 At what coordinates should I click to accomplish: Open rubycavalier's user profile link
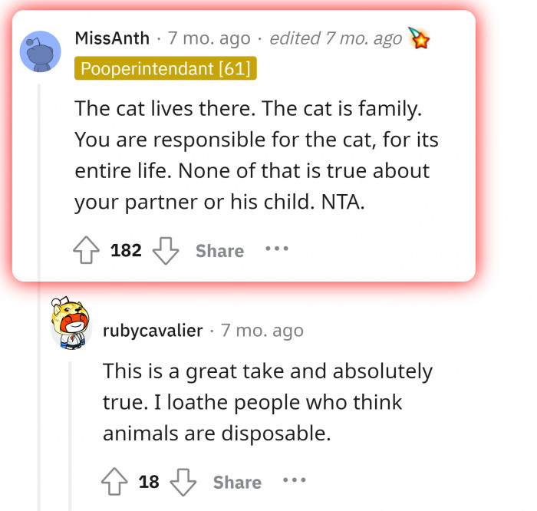click(x=153, y=331)
